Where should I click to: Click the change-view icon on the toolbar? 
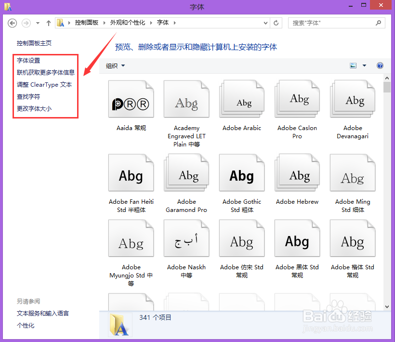(354, 66)
